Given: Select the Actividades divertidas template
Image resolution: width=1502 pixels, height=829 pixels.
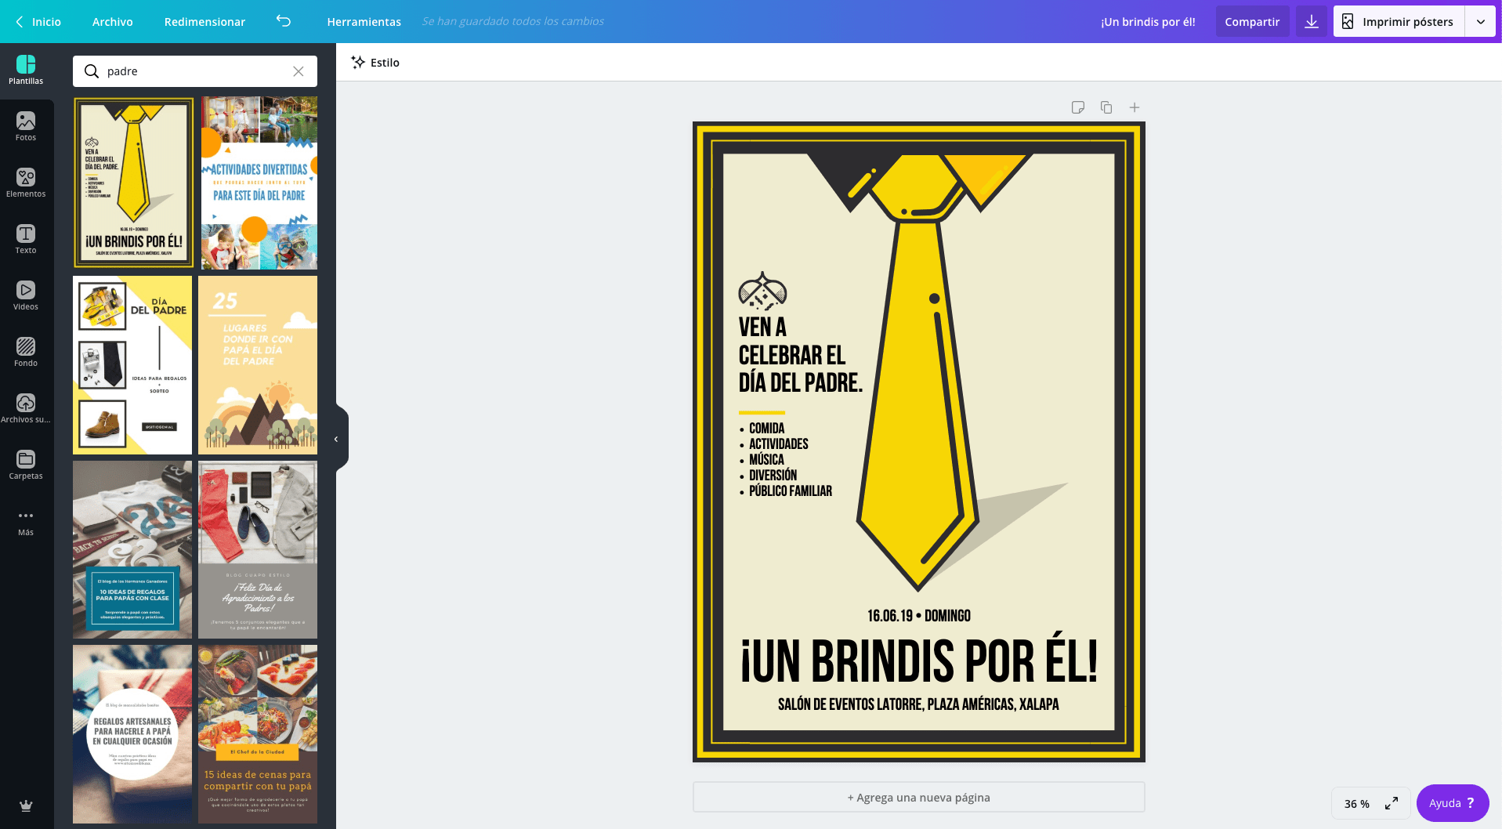Looking at the screenshot, I should click(x=259, y=183).
